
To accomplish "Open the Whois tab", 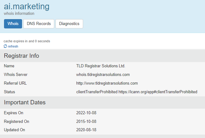I will pyautogui.click(x=13, y=24).
